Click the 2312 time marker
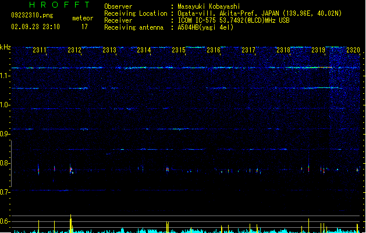 coord(74,50)
